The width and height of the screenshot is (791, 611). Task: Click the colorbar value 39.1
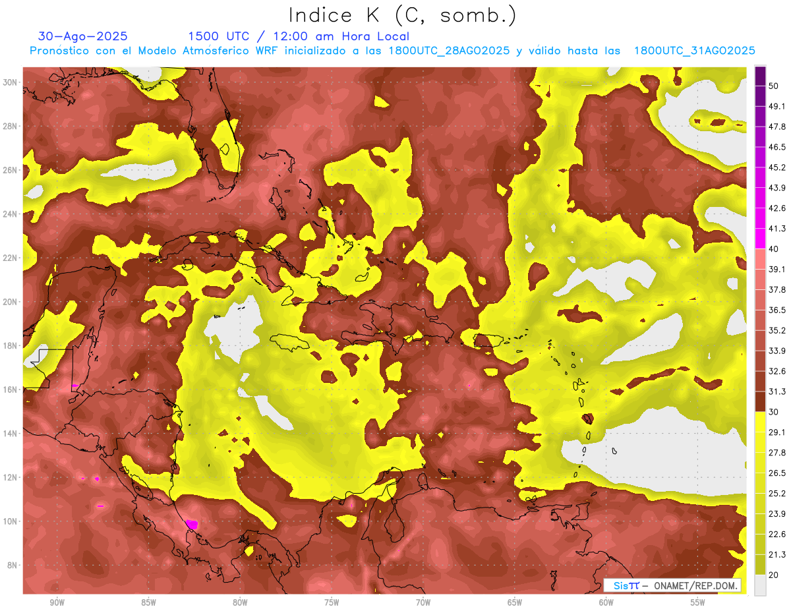pyautogui.click(x=777, y=270)
